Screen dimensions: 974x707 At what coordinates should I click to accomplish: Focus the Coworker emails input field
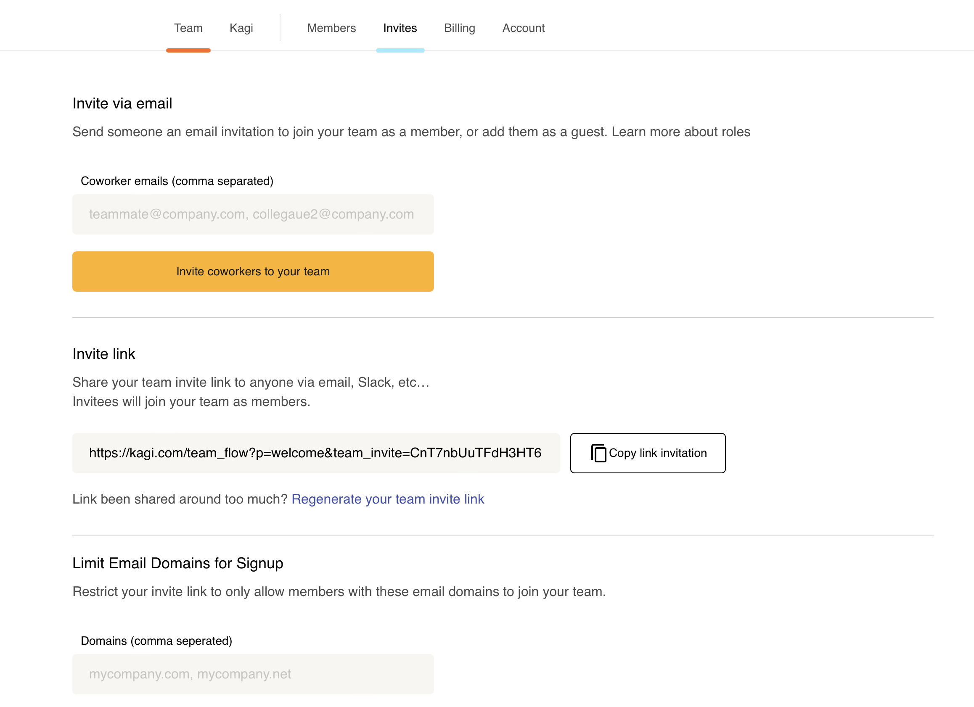[x=253, y=214]
